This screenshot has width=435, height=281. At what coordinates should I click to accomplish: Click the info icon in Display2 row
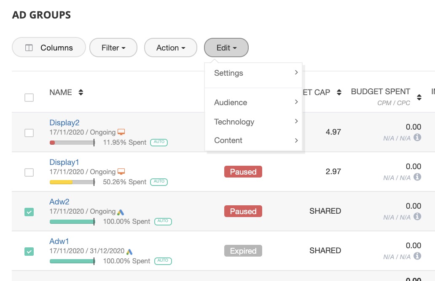click(417, 137)
